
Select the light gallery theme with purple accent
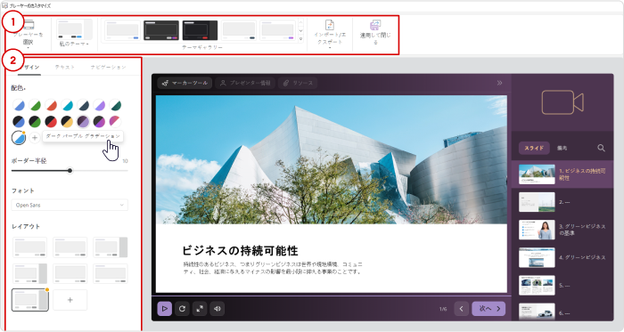pos(278,30)
